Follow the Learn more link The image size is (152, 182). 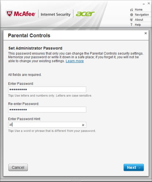point(75,61)
